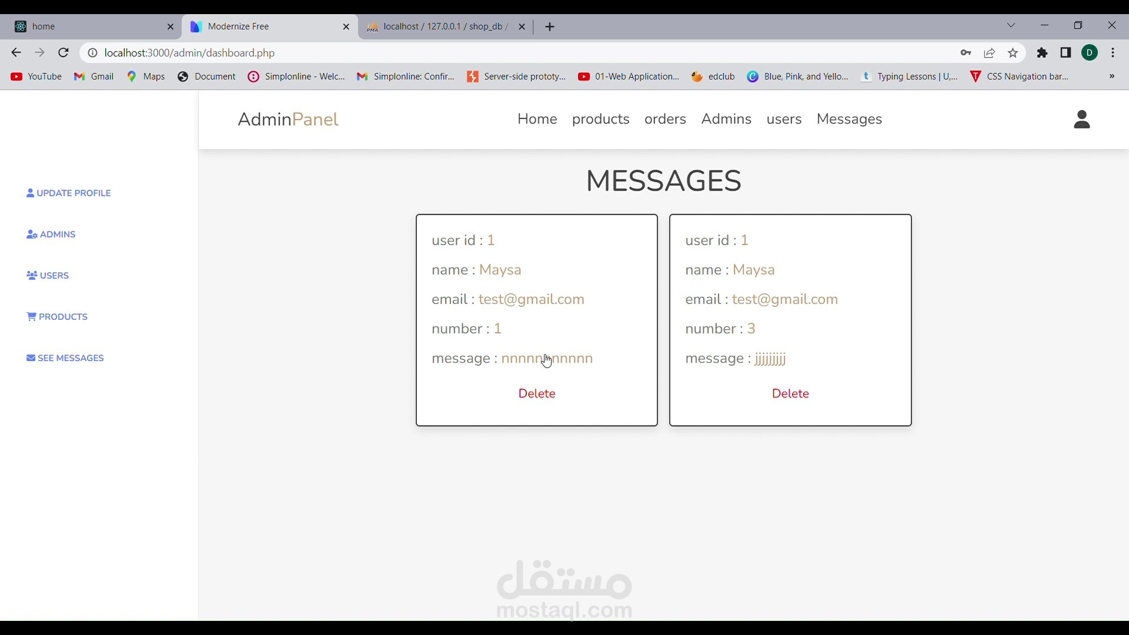Click the address bar URL field
The height and width of the screenshot is (635, 1129).
tap(470, 53)
